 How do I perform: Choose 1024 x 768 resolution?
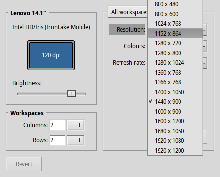point(175,24)
